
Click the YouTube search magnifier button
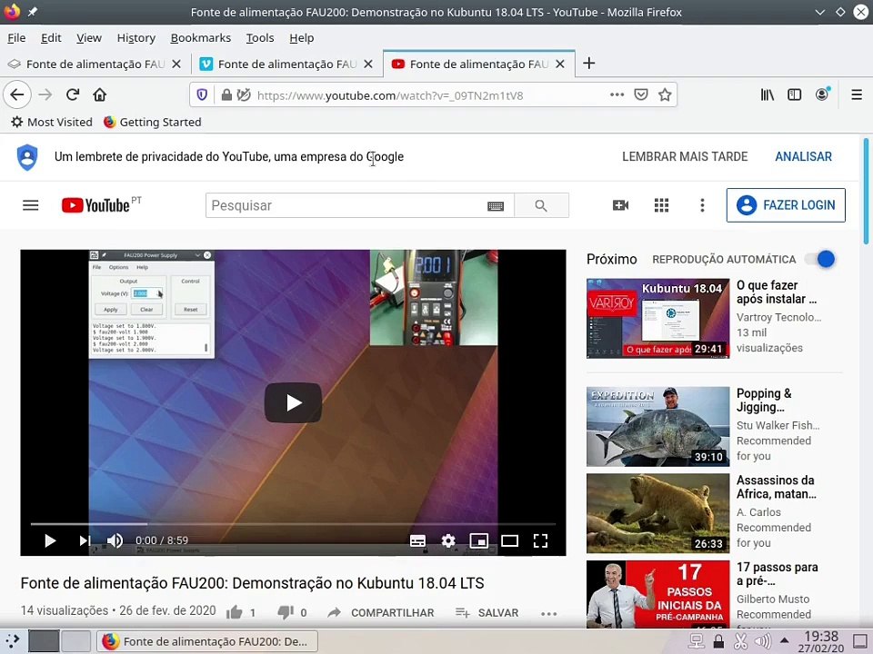tap(541, 206)
